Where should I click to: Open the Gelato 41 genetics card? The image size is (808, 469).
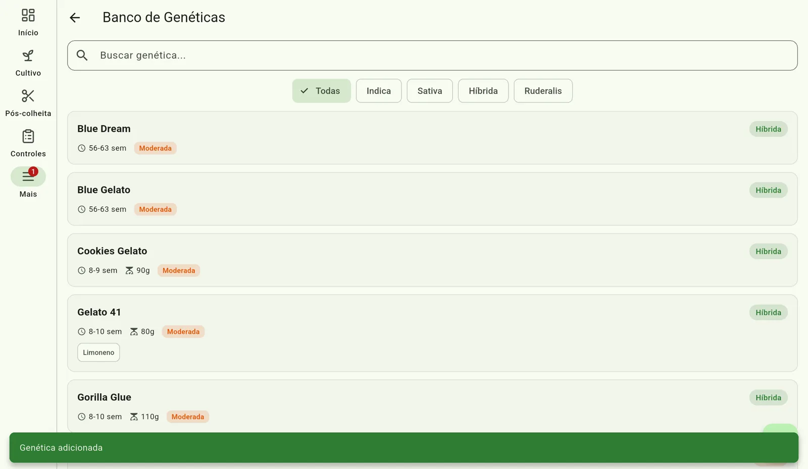[432, 333]
